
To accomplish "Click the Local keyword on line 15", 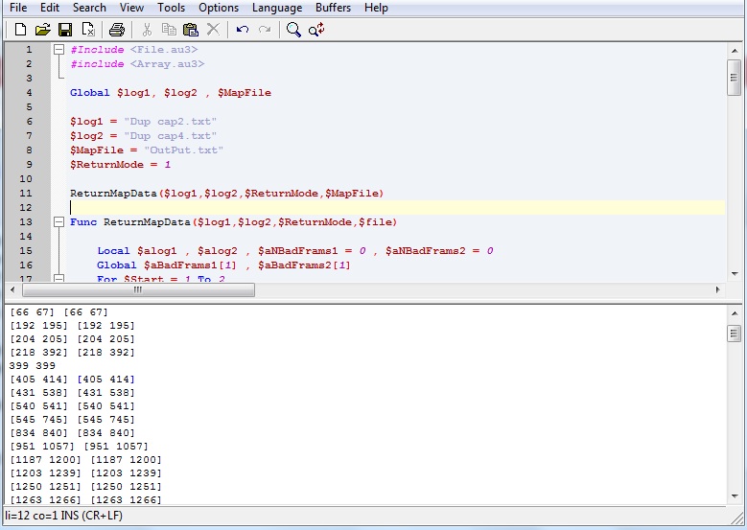I will [113, 250].
